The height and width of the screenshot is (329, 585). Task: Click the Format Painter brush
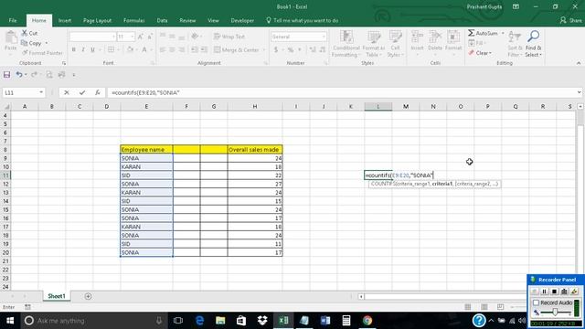42,53
